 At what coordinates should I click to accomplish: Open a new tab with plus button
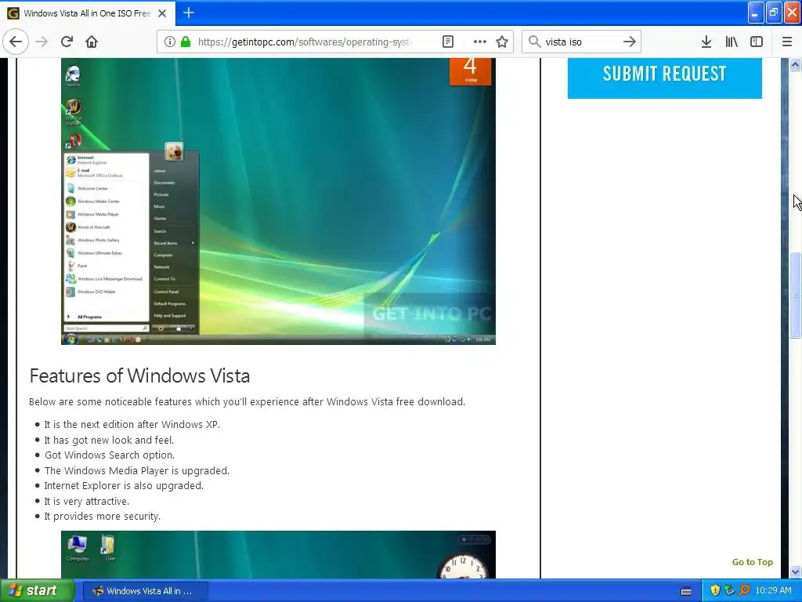pos(189,13)
